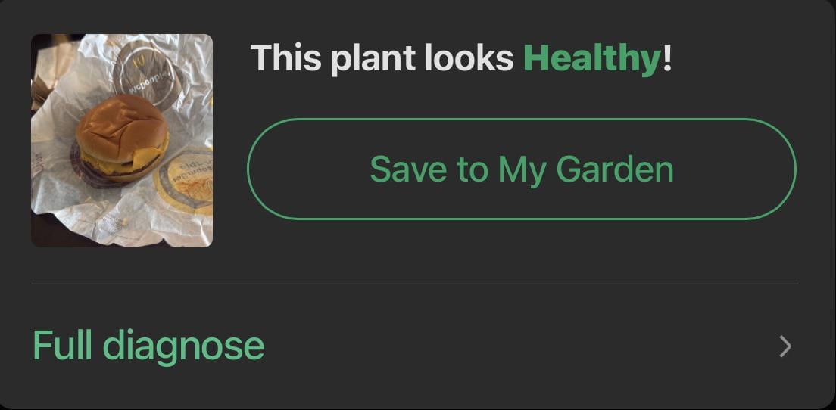Viewport: 836px width, 410px height.
Task: Click the word diagnose in the bottom row
Action: pyautogui.click(x=183, y=346)
